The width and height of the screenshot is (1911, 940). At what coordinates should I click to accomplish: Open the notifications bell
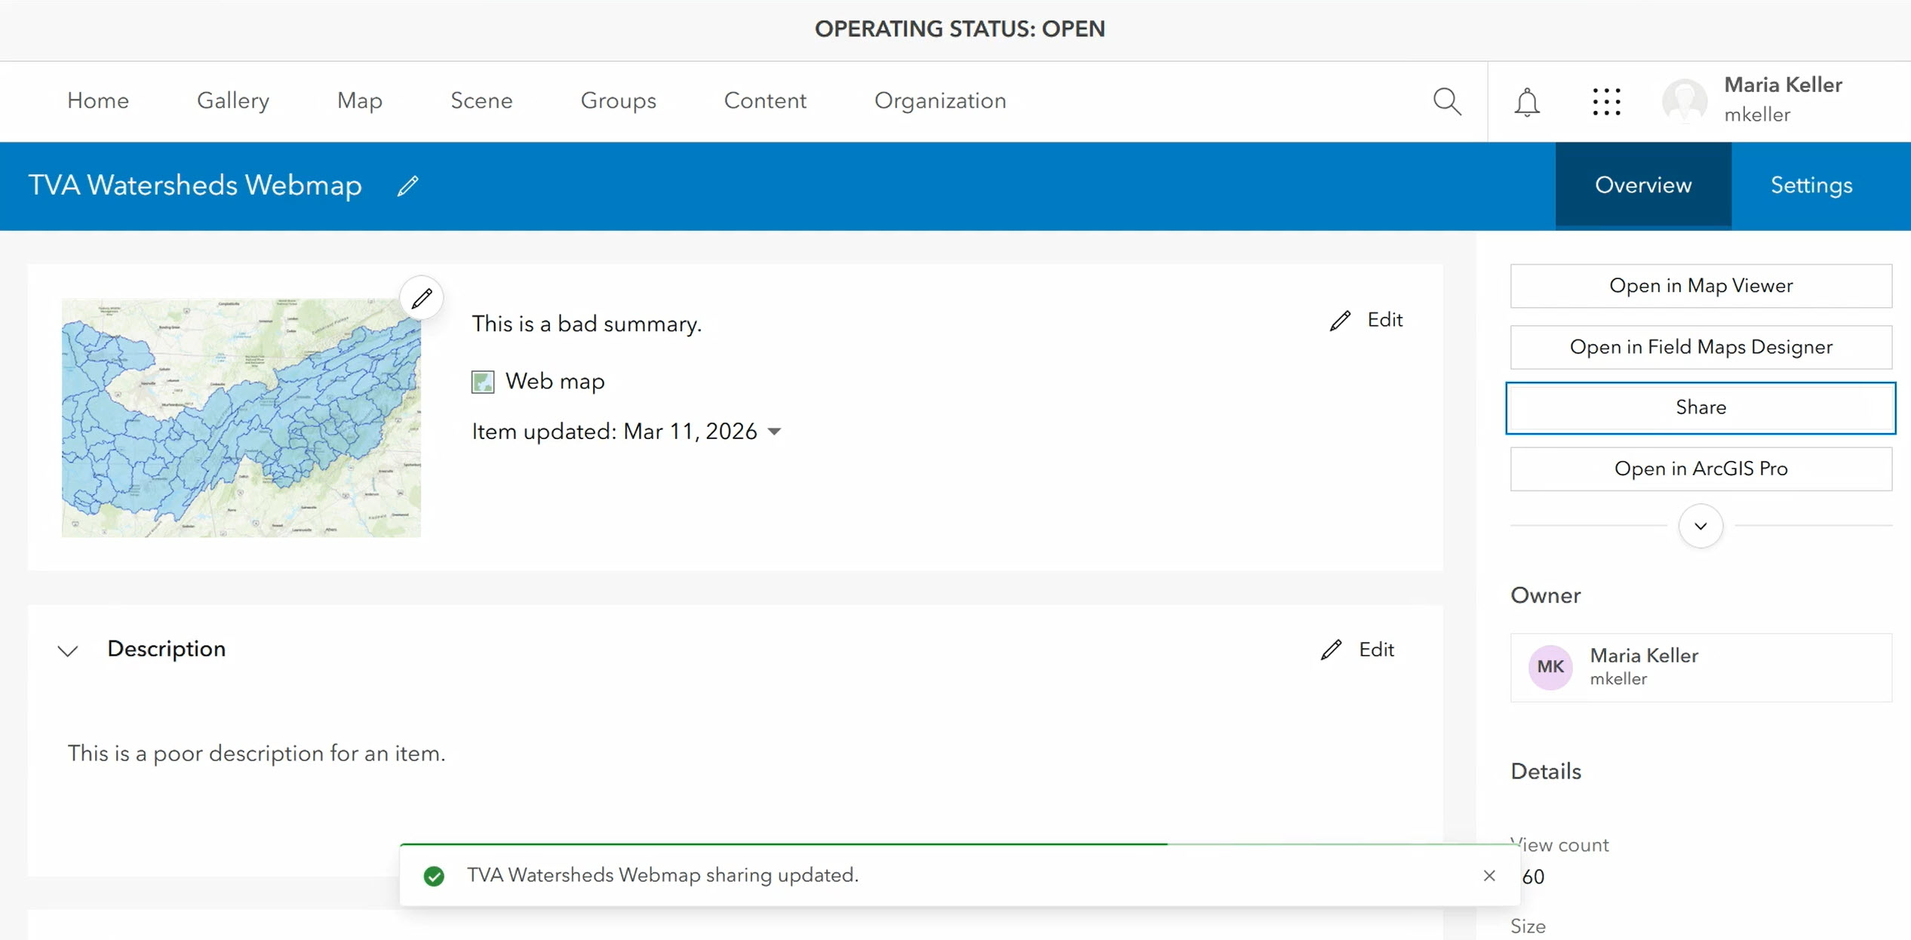(x=1526, y=102)
